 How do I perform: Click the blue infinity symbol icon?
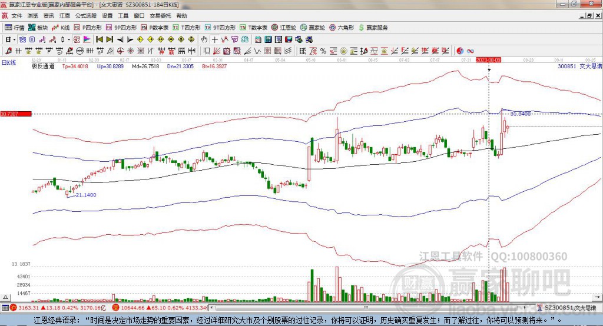point(471,51)
